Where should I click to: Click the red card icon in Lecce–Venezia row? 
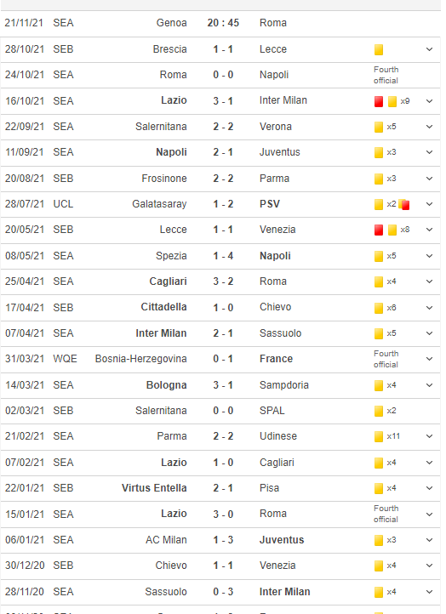(379, 230)
